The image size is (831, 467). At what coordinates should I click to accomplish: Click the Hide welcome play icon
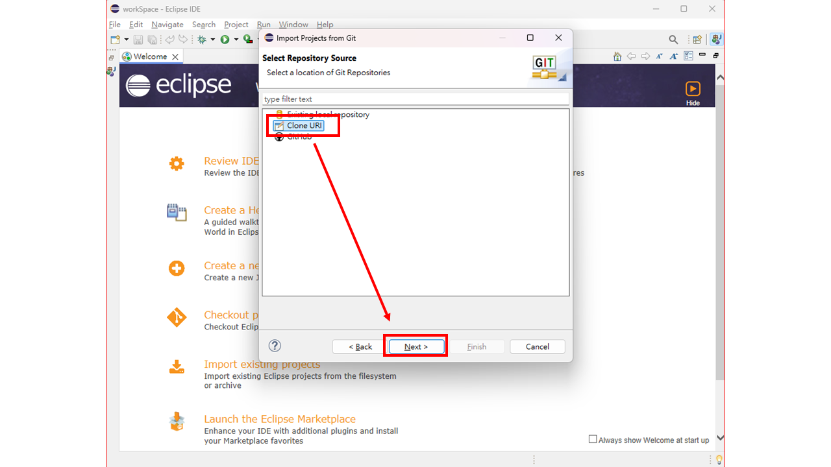(693, 89)
